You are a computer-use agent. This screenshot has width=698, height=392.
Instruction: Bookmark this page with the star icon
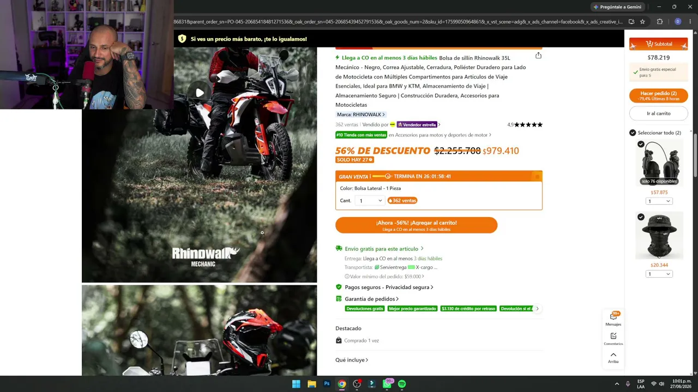pyautogui.click(x=642, y=22)
